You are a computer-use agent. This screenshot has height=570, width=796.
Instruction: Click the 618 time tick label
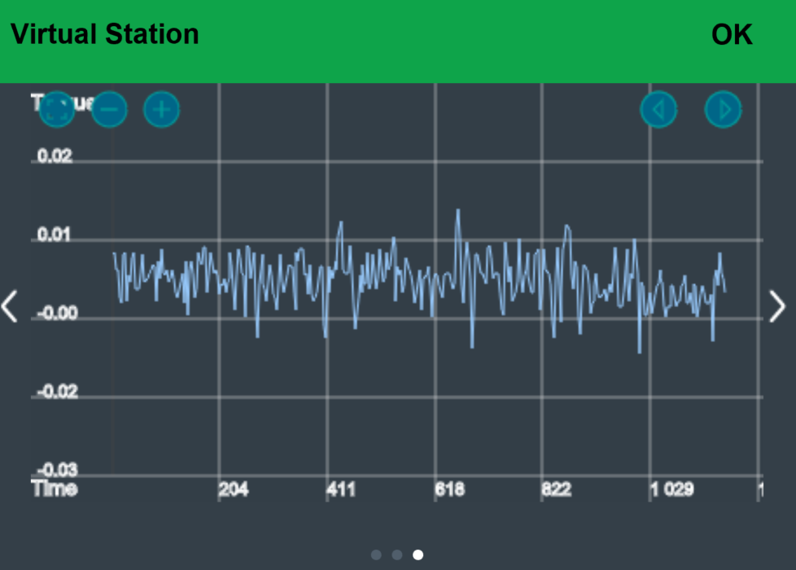[449, 489]
